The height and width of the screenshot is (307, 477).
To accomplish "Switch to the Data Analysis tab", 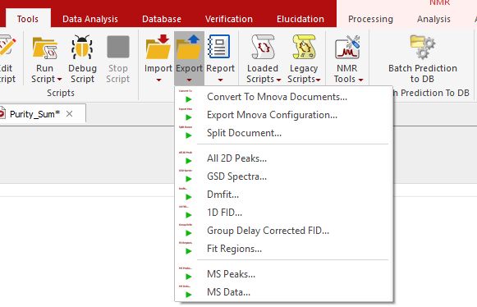I will [x=90, y=19].
